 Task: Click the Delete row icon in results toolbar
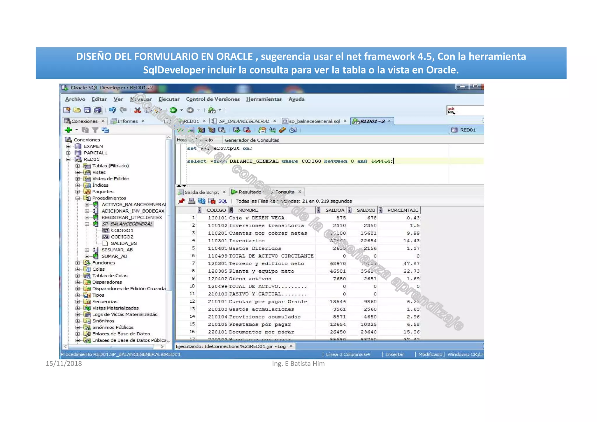(212, 201)
